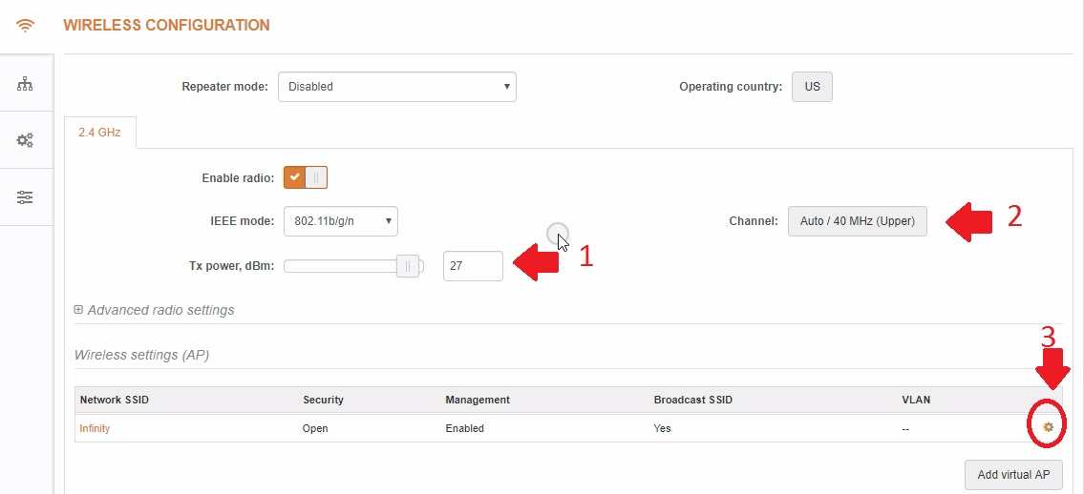Click the Tx power value field

pyautogui.click(x=473, y=266)
